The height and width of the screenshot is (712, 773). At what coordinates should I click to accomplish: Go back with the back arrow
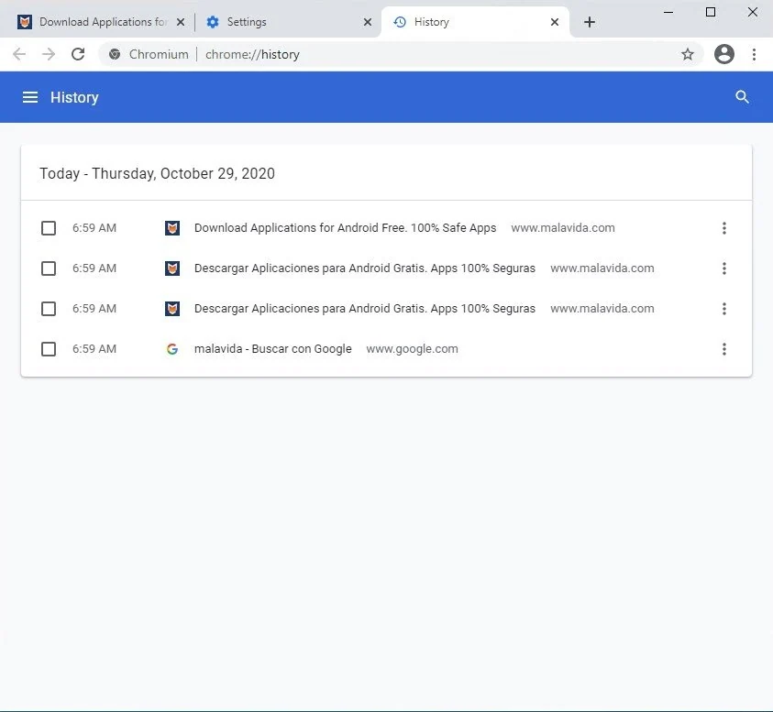(19, 54)
